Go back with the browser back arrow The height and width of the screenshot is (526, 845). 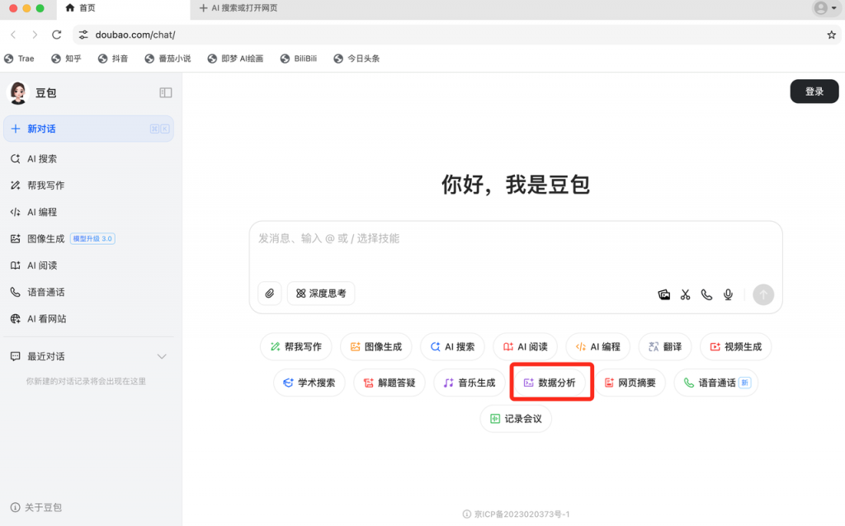(13, 35)
